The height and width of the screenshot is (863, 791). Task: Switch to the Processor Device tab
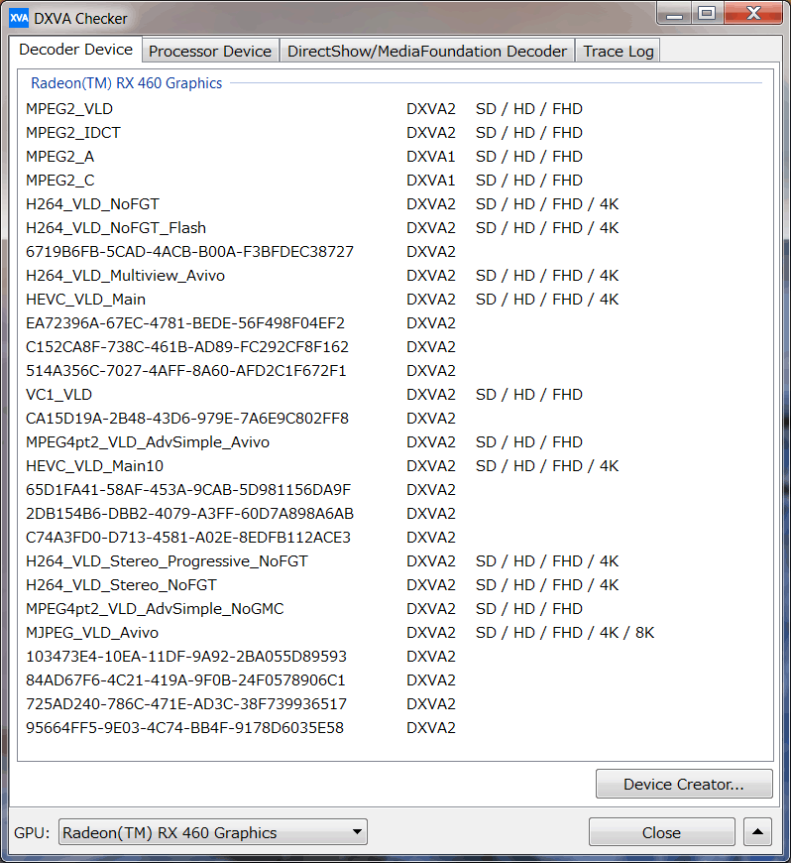[x=210, y=52]
